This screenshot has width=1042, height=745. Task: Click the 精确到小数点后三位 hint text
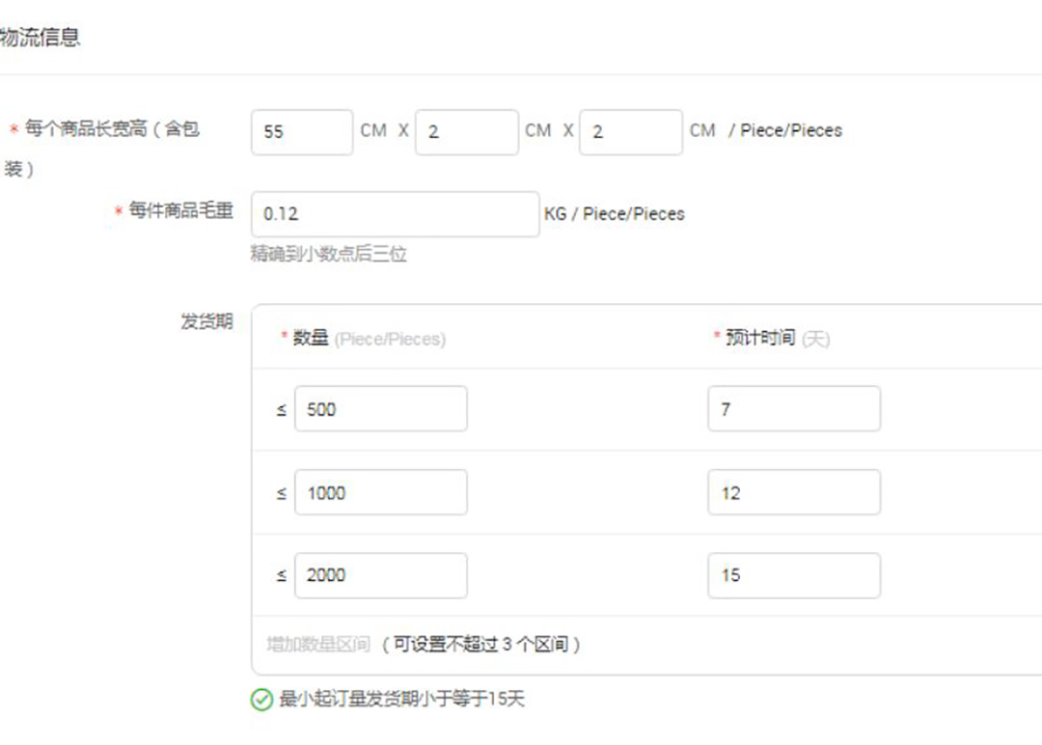[329, 255]
